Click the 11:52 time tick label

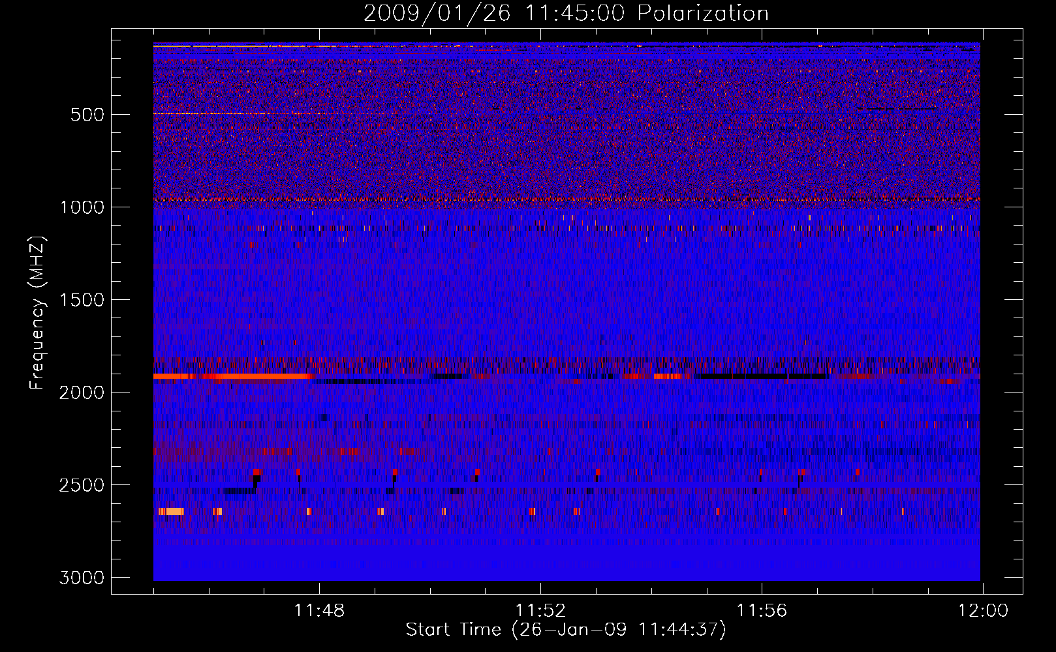(540, 611)
